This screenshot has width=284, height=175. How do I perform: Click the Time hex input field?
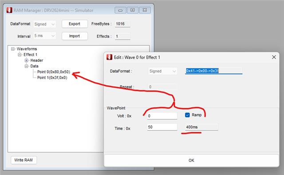coord(162,127)
